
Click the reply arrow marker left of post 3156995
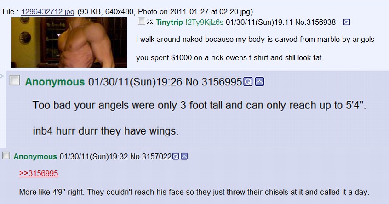2,76
